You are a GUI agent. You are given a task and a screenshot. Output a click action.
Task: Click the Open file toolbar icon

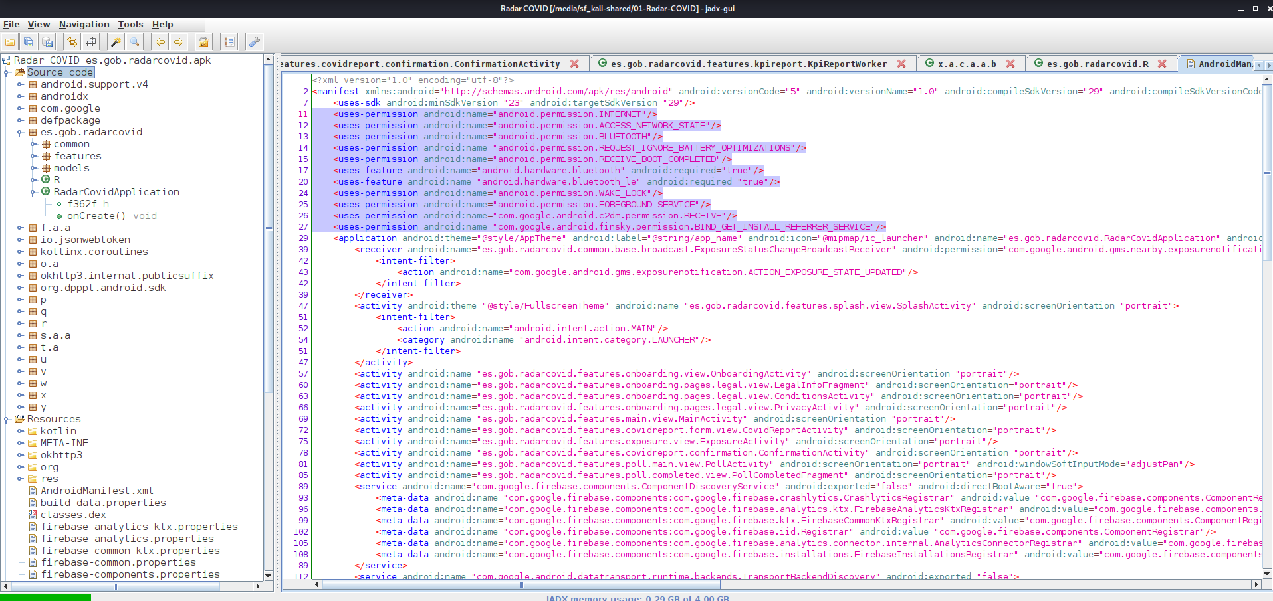pyautogui.click(x=10, y=42)
